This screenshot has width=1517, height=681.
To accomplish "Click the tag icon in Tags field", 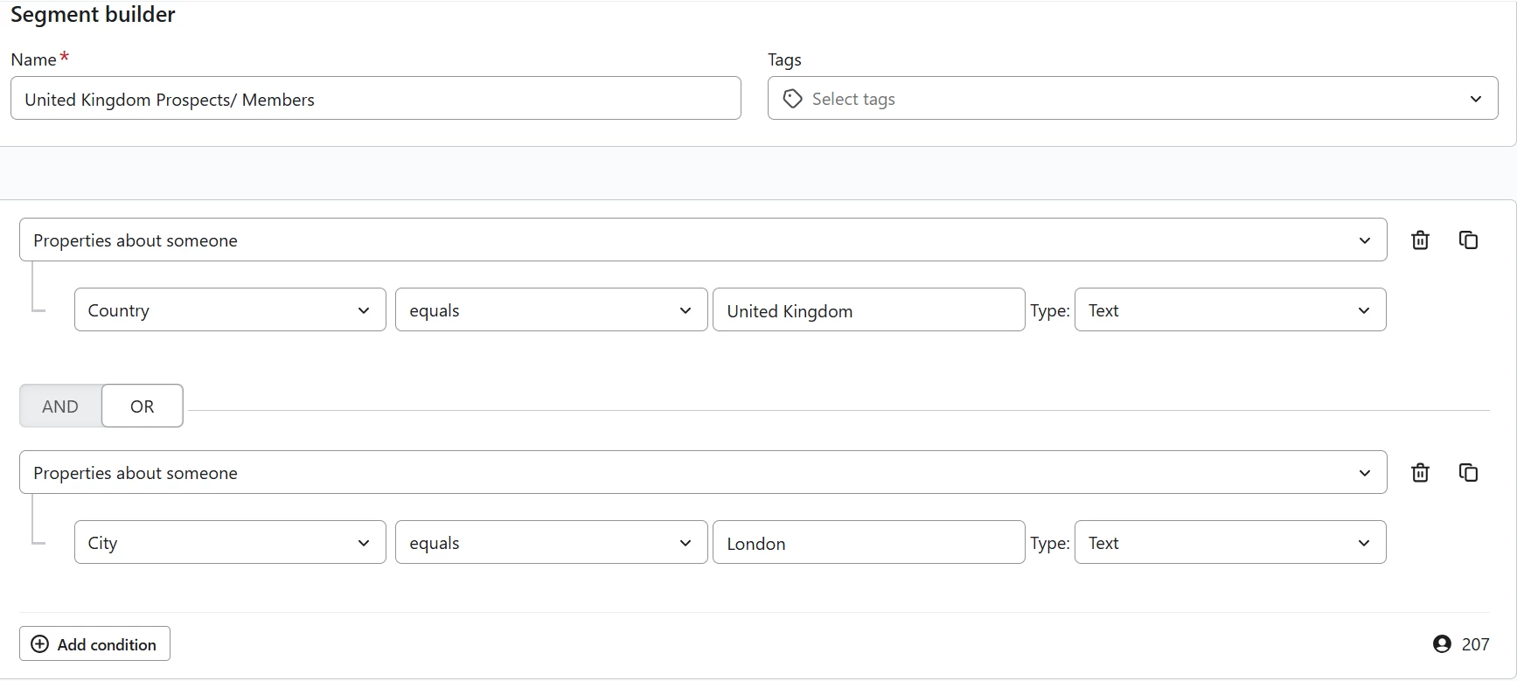I will click(x=792, y=99).
